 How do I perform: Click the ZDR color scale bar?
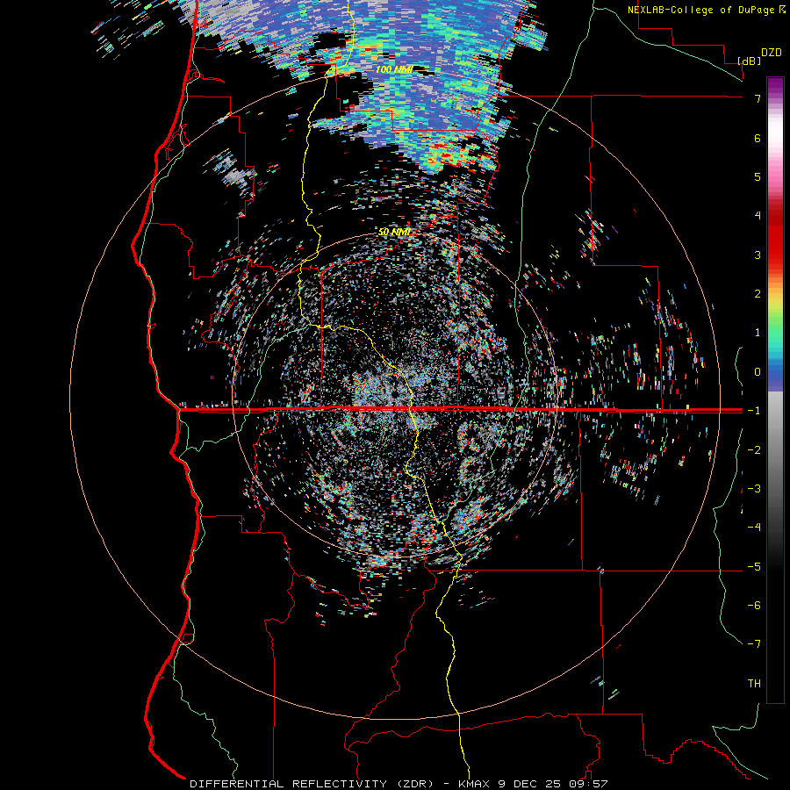(x=775, y=390)
